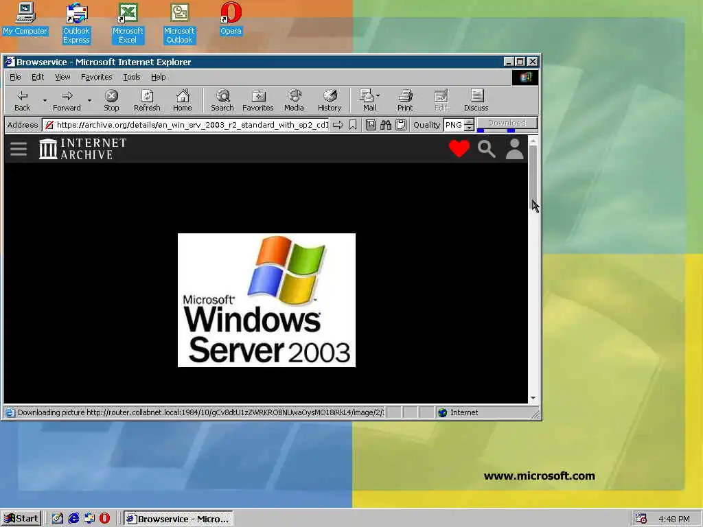Click the framed page icon in address bar
Screen dimensions: 703x527
tap(370, 125)
